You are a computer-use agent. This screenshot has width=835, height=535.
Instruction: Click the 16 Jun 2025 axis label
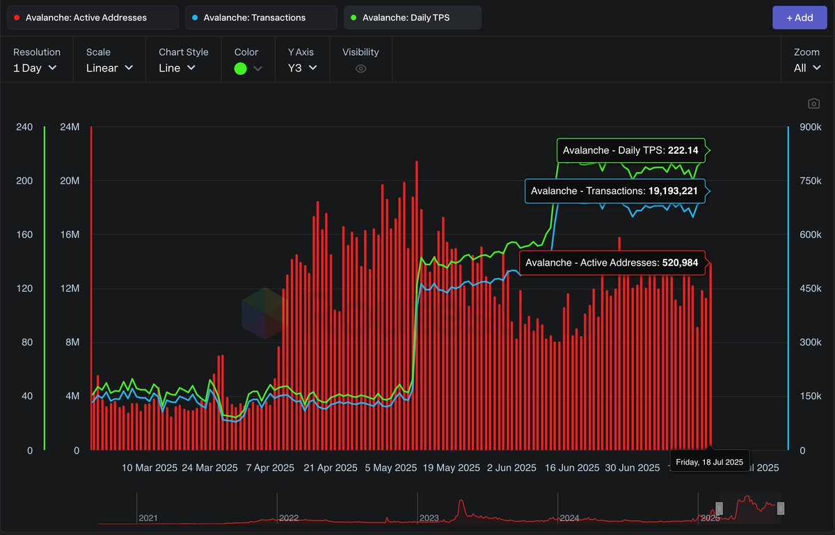(571, 468)
